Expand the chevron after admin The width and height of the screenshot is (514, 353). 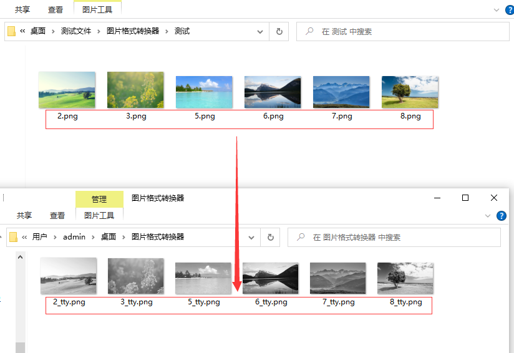tap(93, 237)
